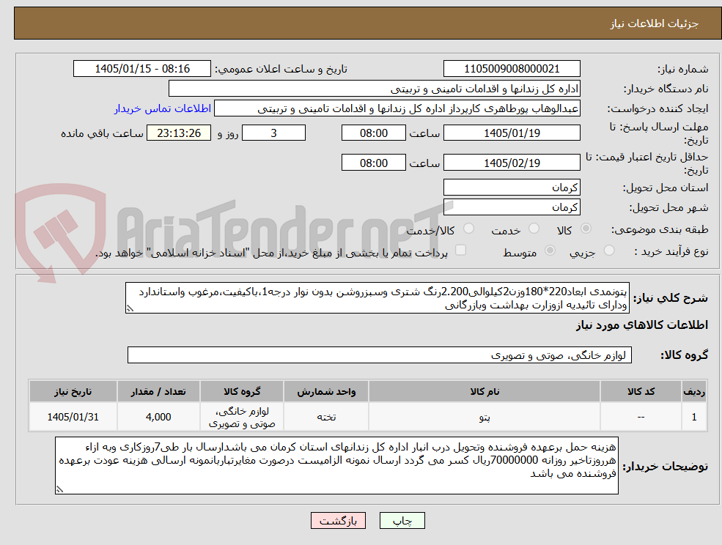Select the کالا radio button
This screenshot has height=545, width=722.
click(586, 229)
